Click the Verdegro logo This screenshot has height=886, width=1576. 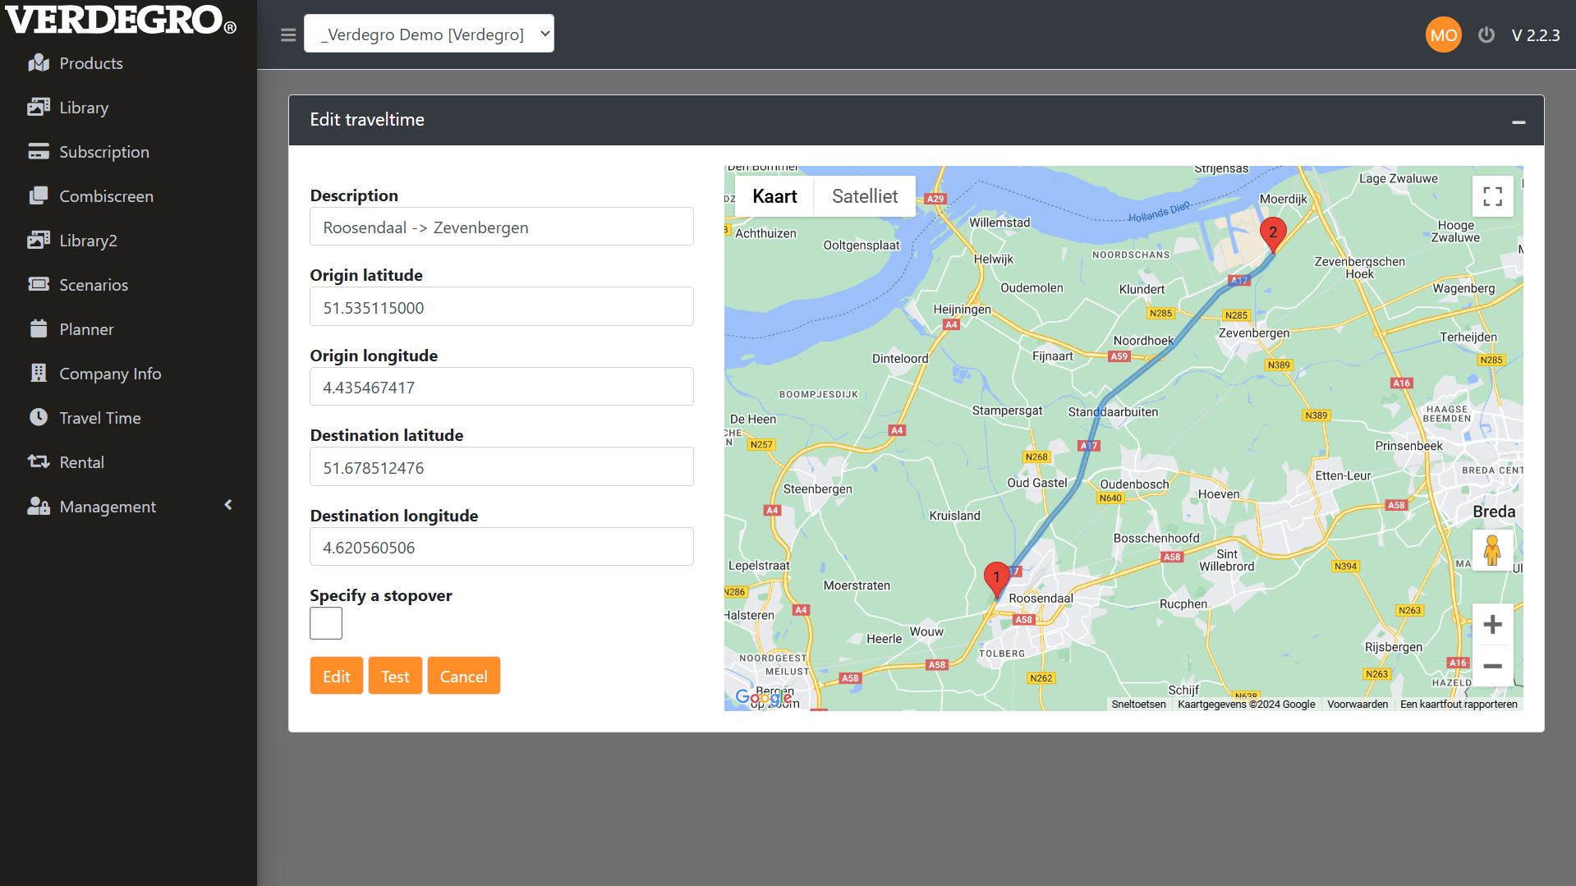pyautogui.click(x=121, y=21)
